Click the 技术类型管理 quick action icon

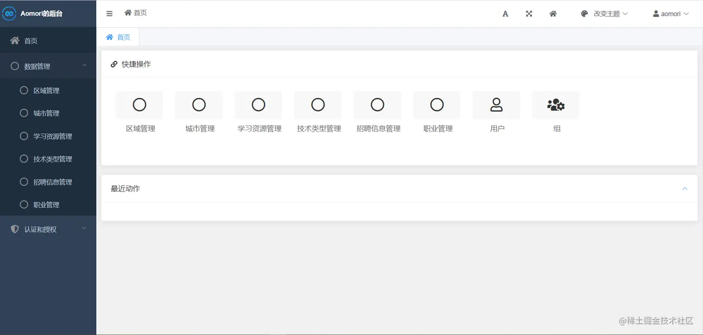click(x=318, y=105)
